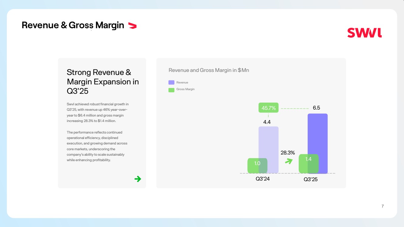Click the green Gross Margin legend swatch
This screenshot has height=227, width=404.
click(171, 90)
